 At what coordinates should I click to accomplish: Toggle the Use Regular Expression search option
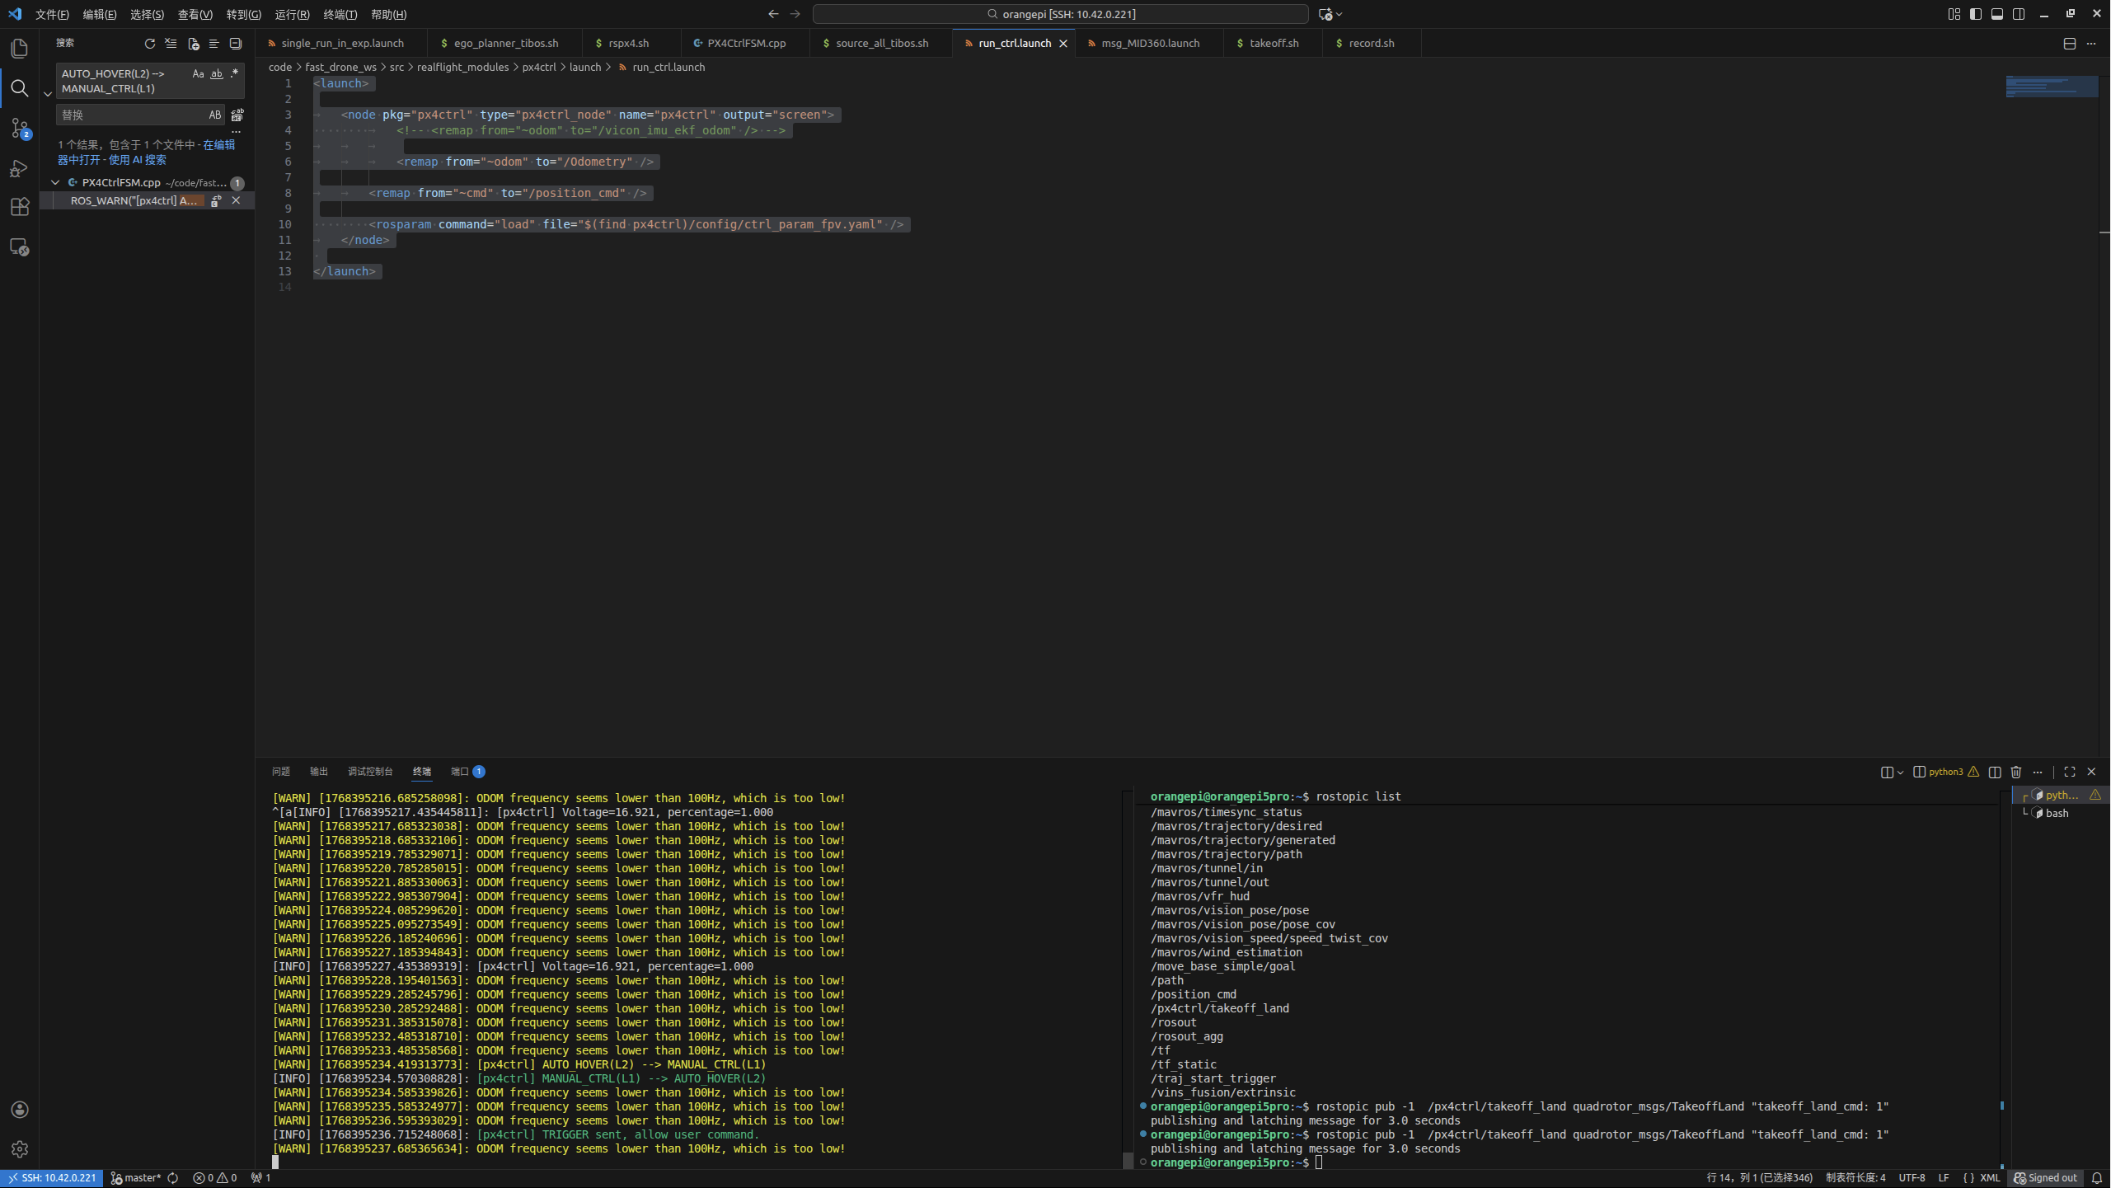(x=235, y=74)
